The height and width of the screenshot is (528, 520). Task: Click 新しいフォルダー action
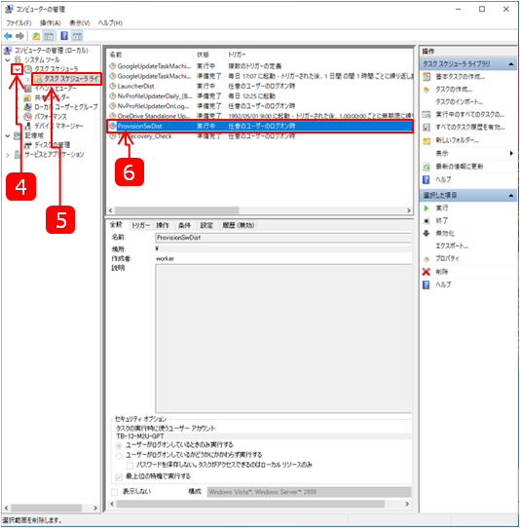coord(457,140)
